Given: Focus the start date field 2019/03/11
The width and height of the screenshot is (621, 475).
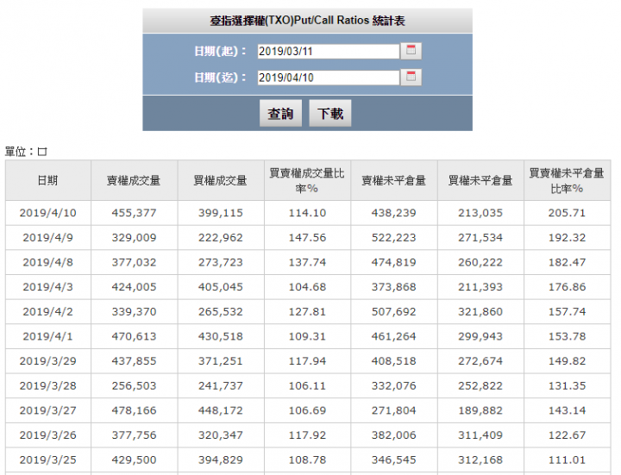Looking at the screenshot, I should point(329,52).
